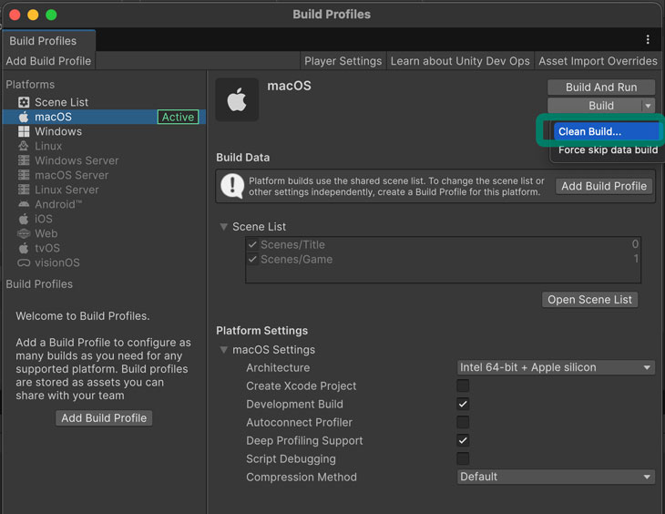Select the Windows Server platform row
Screen dimensions: 665x514
point(105,160)
